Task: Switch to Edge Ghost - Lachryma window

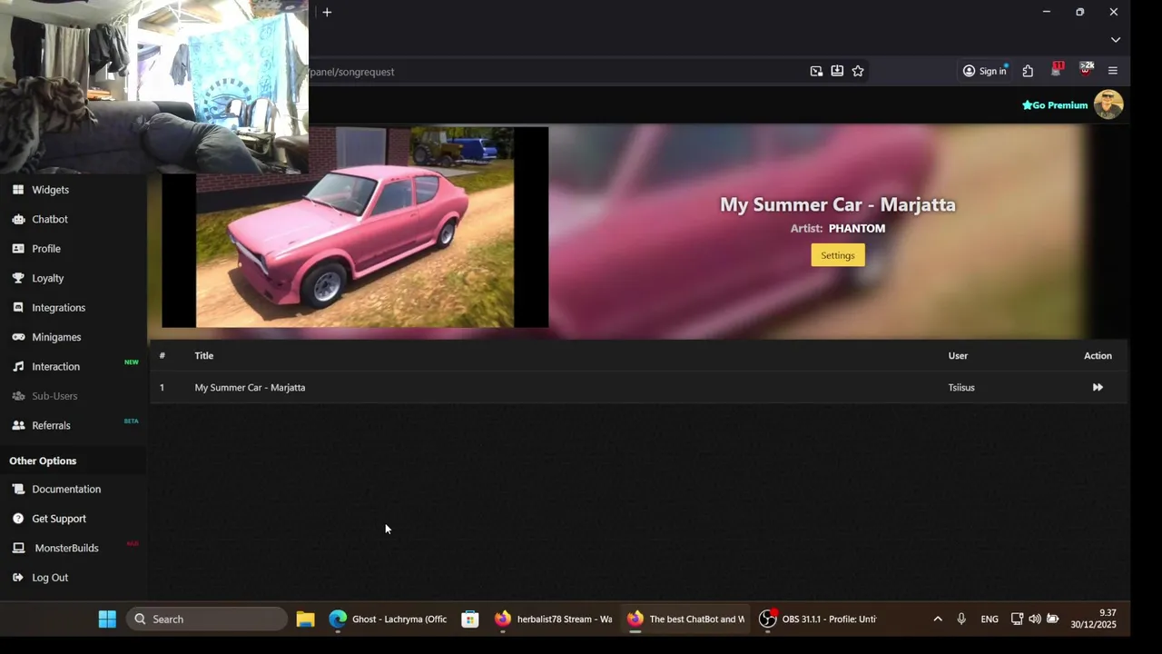Action: [389, 619]
